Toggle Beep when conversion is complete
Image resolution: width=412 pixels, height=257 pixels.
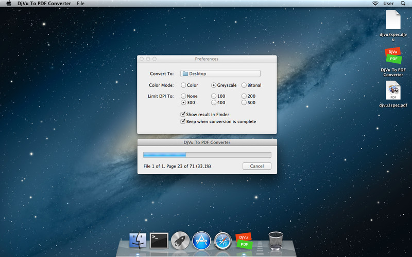[183, 121]
